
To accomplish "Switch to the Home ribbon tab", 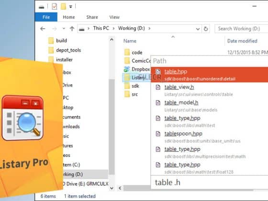I will tap(69, 17).
